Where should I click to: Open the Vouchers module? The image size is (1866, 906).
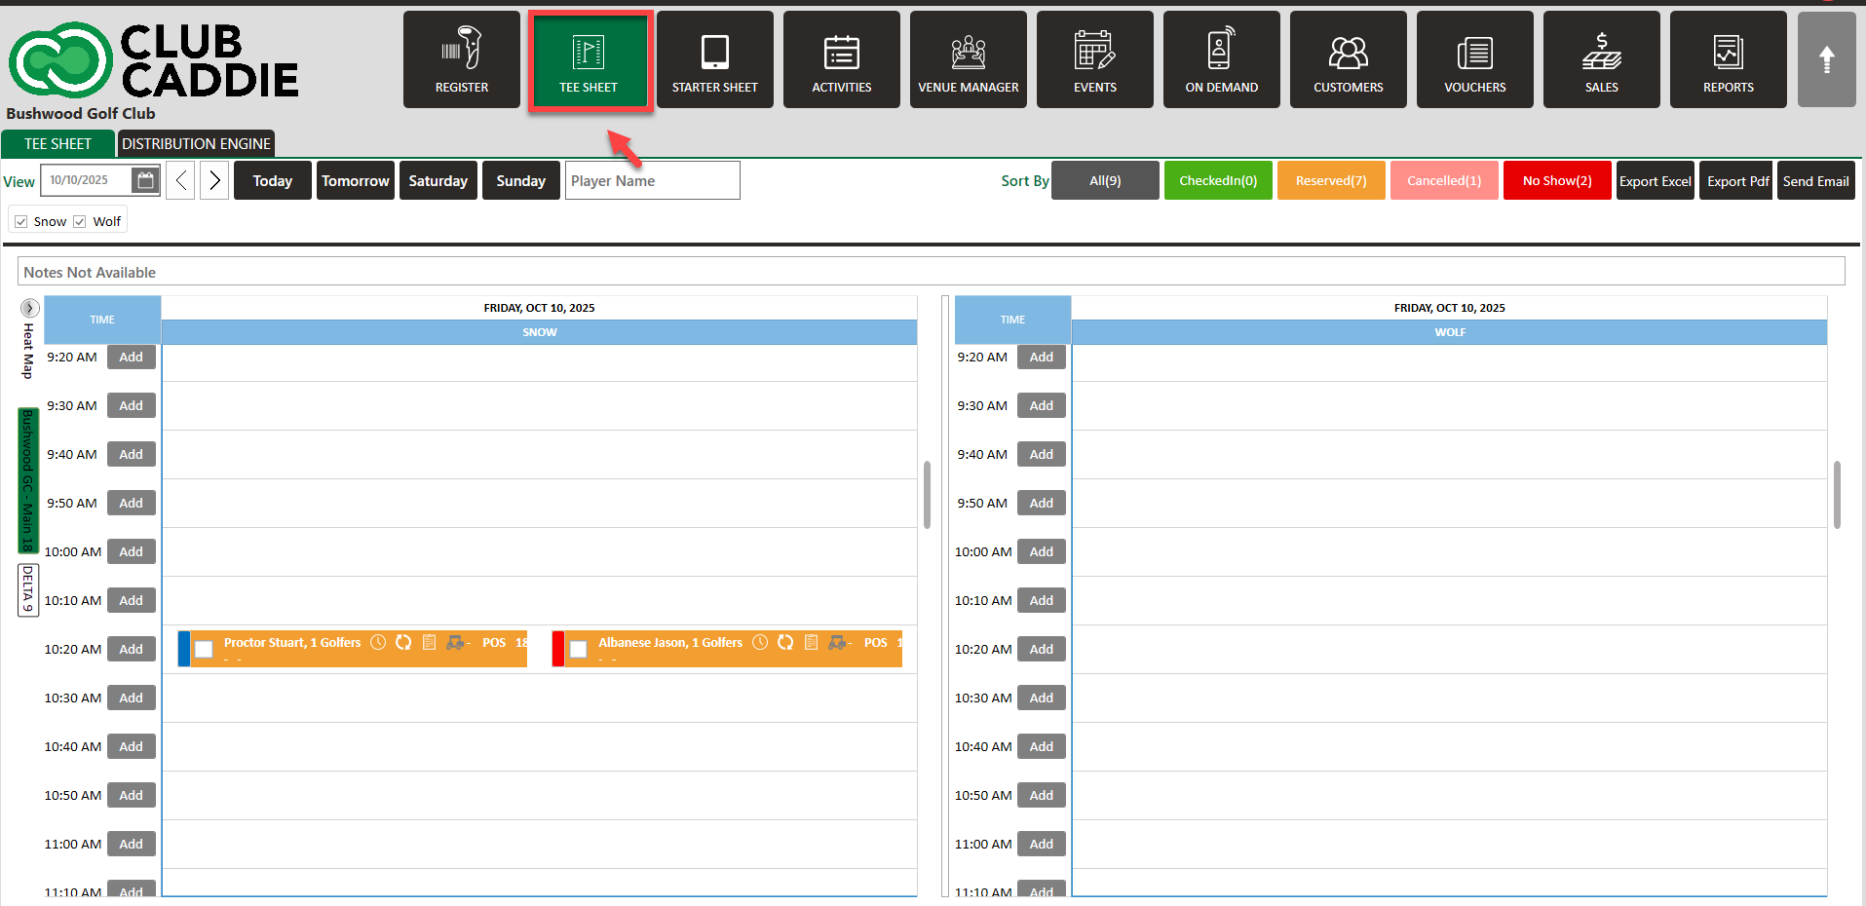[1474, 59]
